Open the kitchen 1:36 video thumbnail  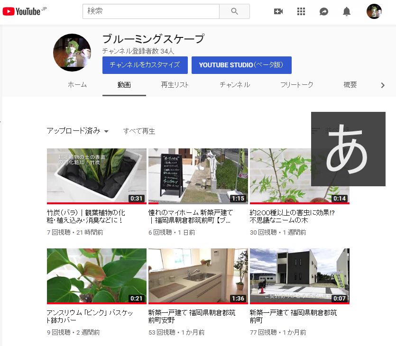(198, 276)
